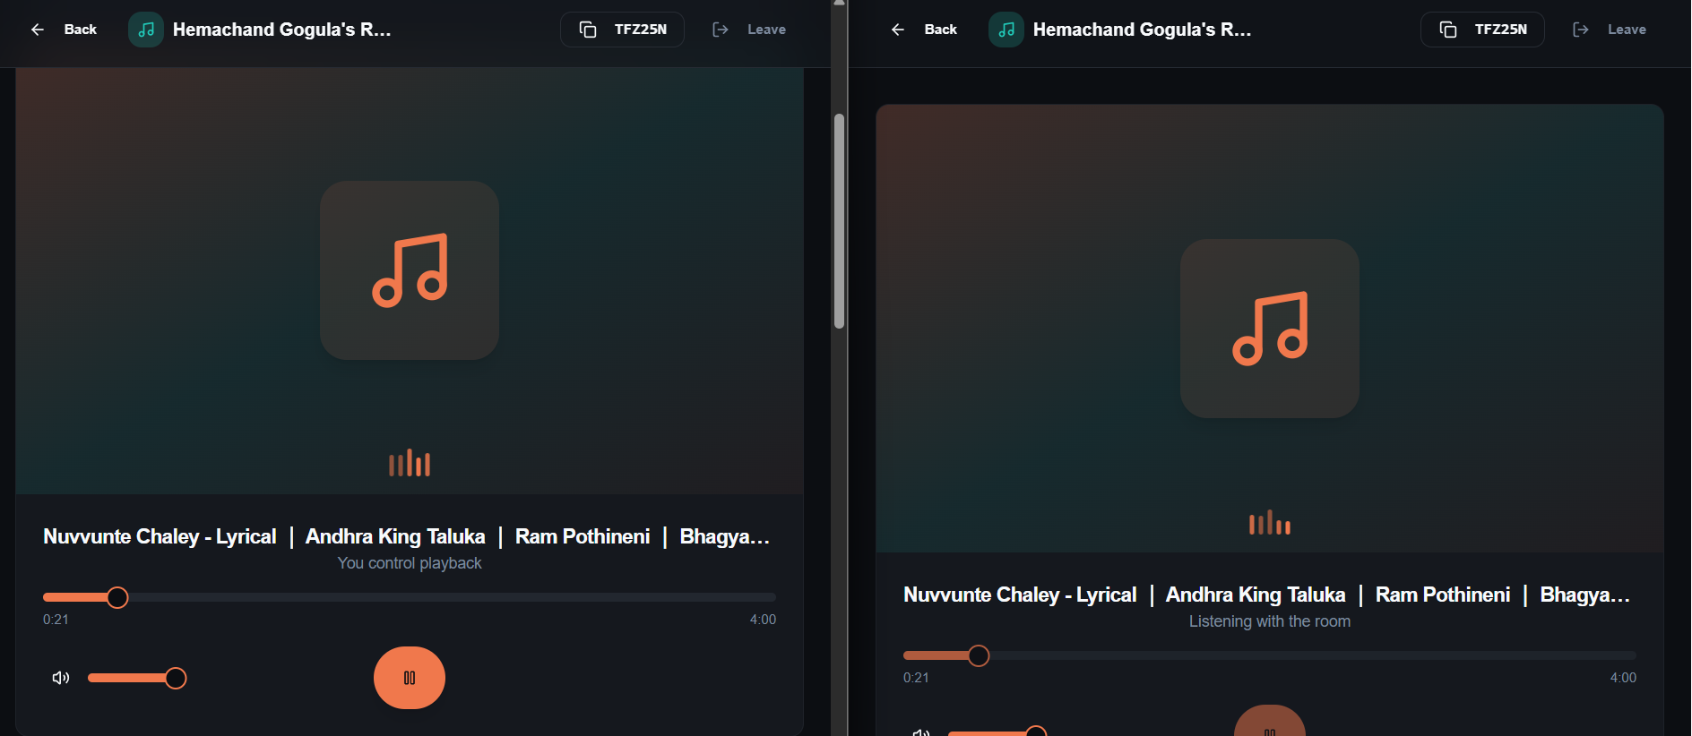Click the album art music note in right window
The height and width of the screenshot is (736, 1692).
click(x=1270, y=329)
